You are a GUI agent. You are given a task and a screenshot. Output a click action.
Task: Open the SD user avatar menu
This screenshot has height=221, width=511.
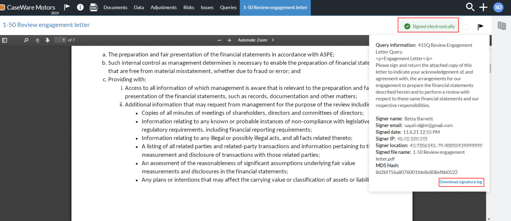coord(498,7)
